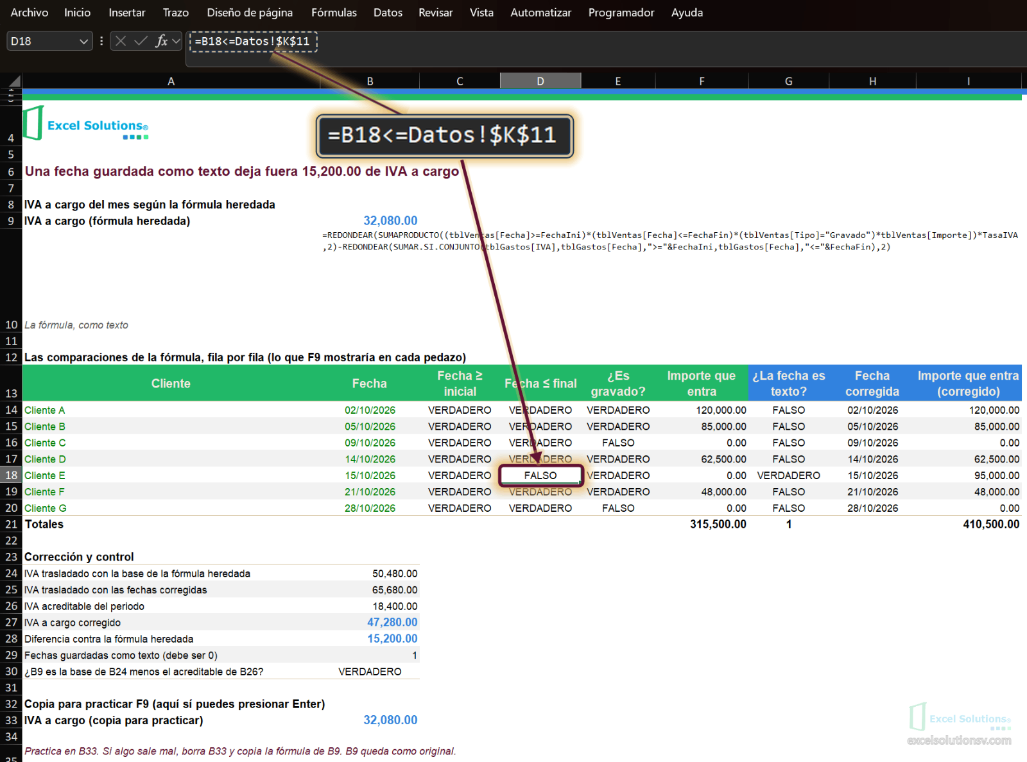Select row 18 header
The height and width of the screenshot is (762, 1027).
pos(11,475)
